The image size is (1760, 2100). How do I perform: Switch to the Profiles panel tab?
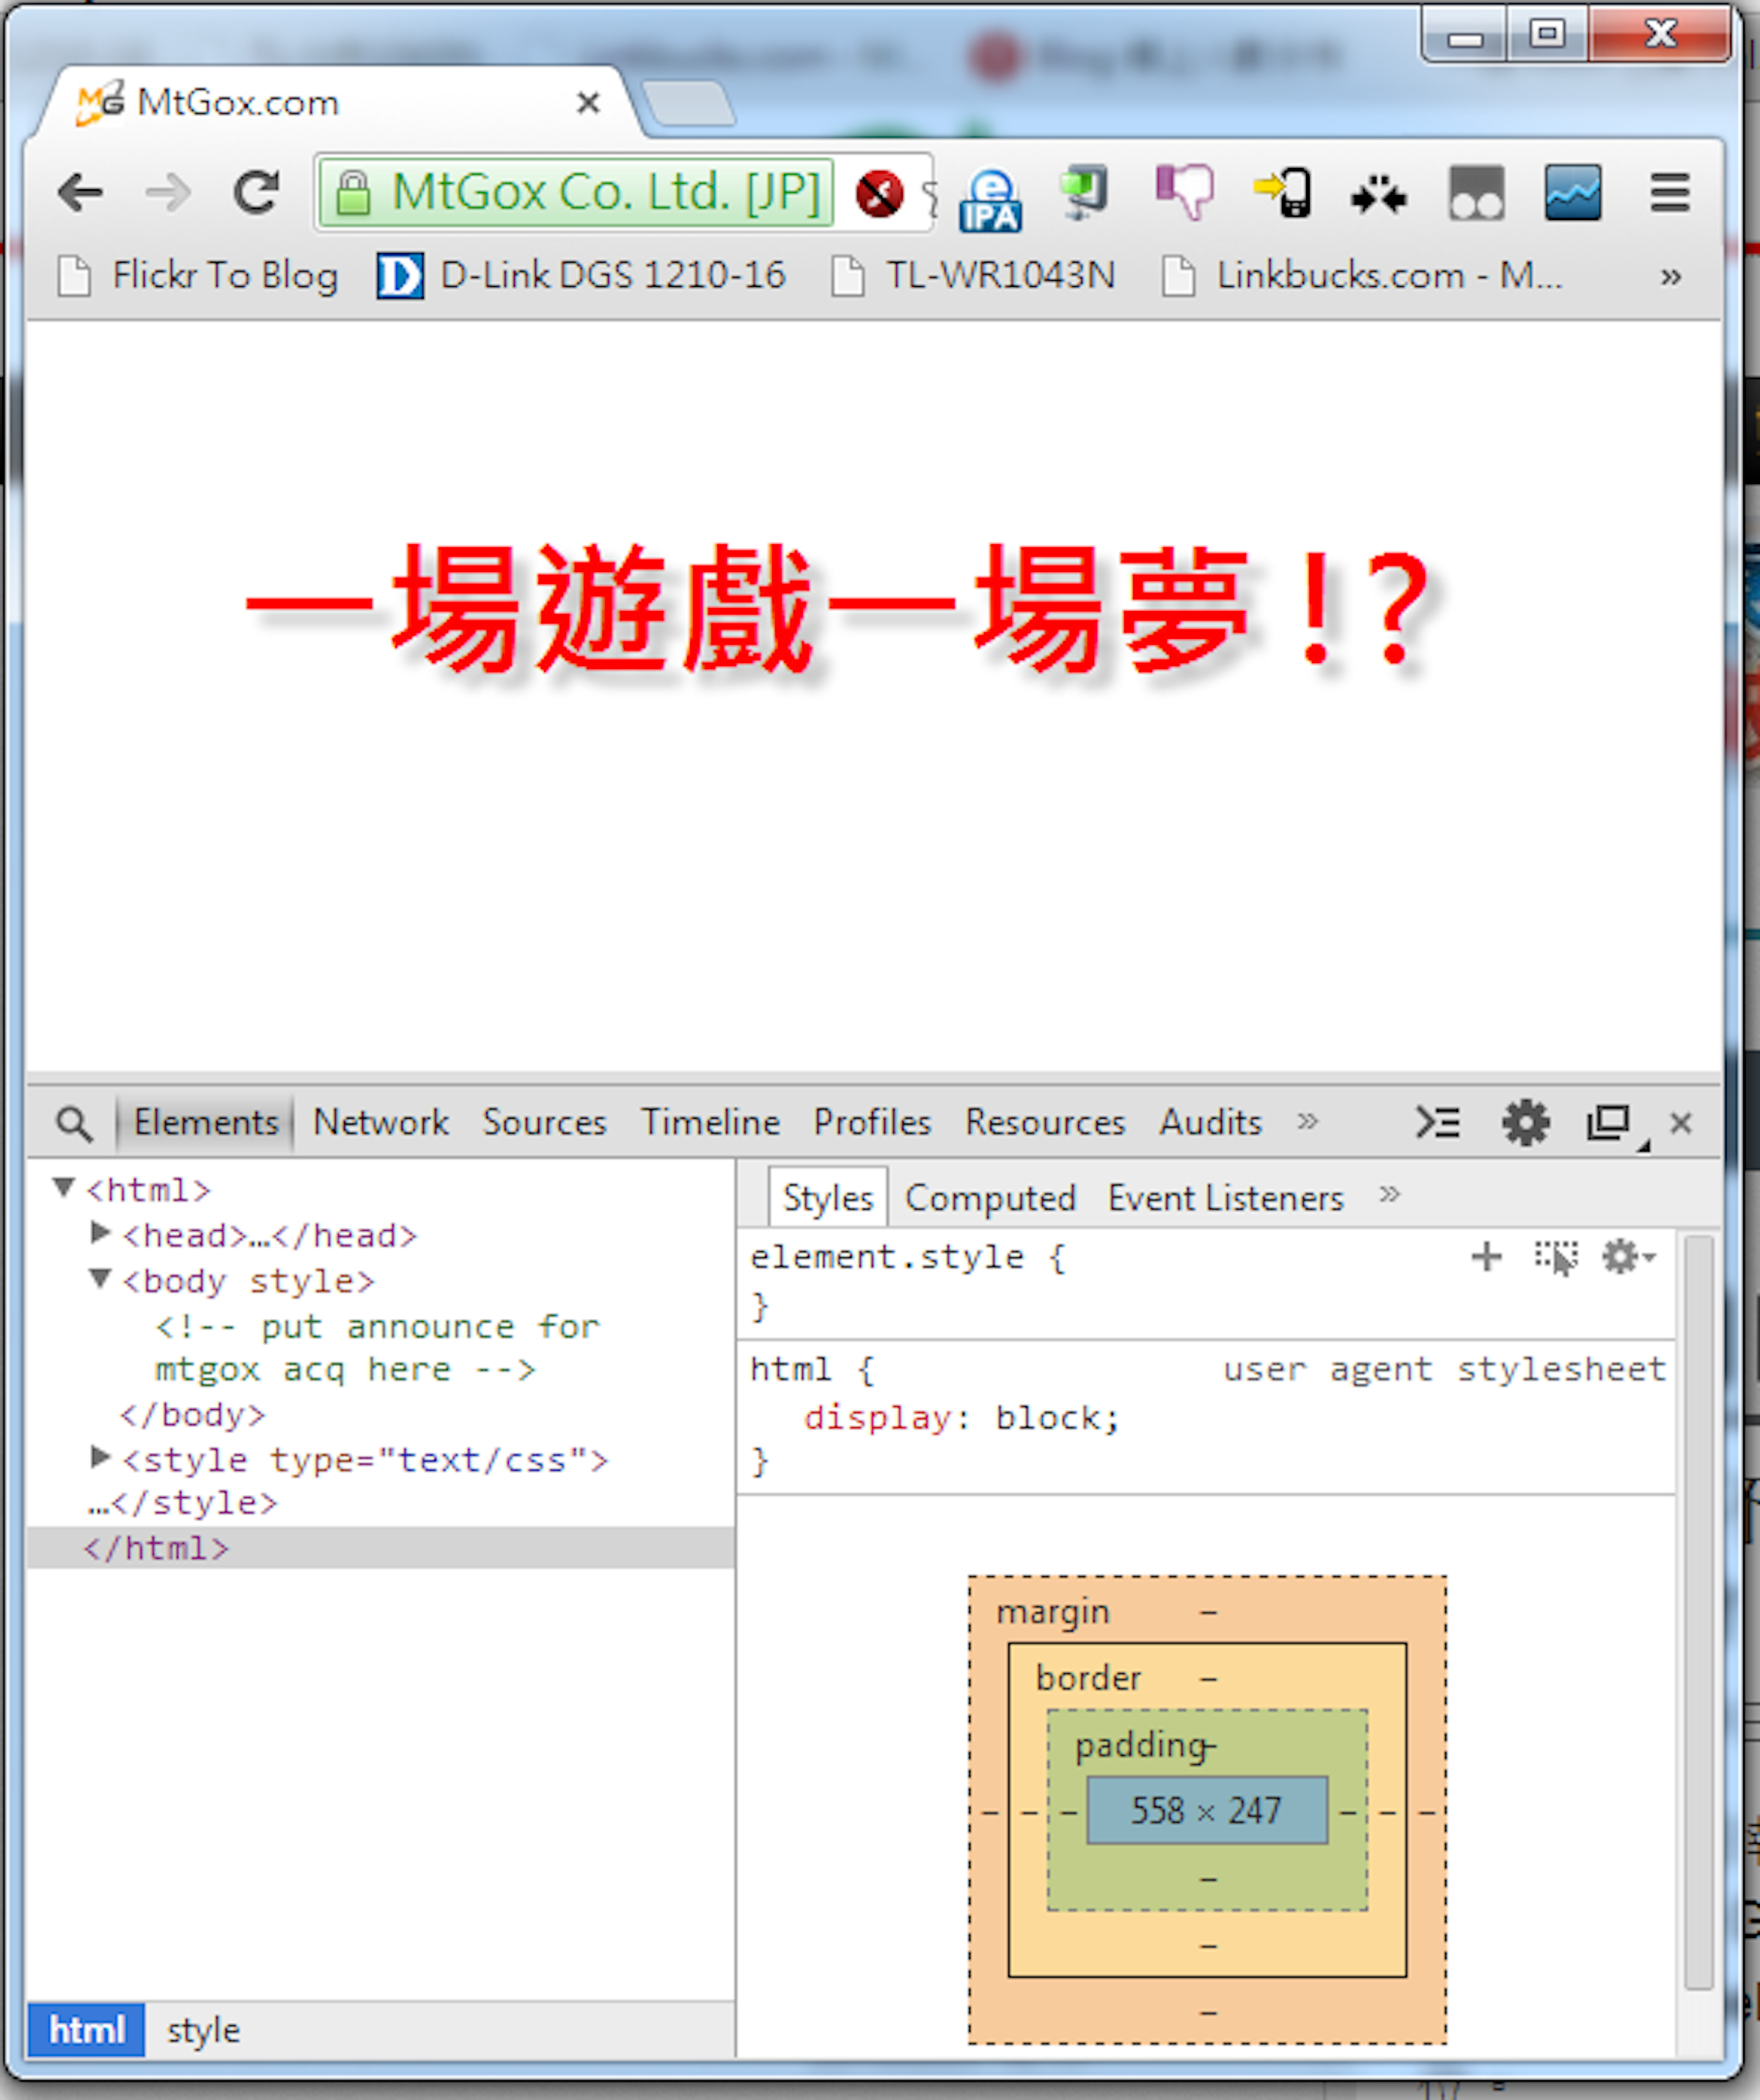tap(873, 1122)
